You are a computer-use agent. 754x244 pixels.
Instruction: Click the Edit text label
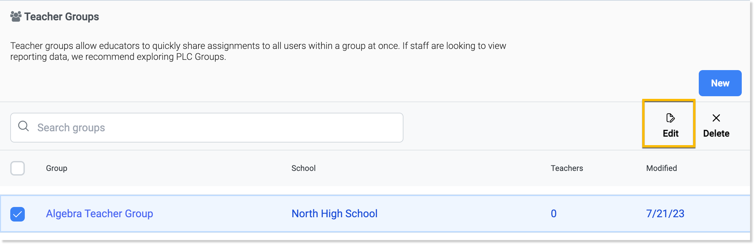[x=670, y=134]
